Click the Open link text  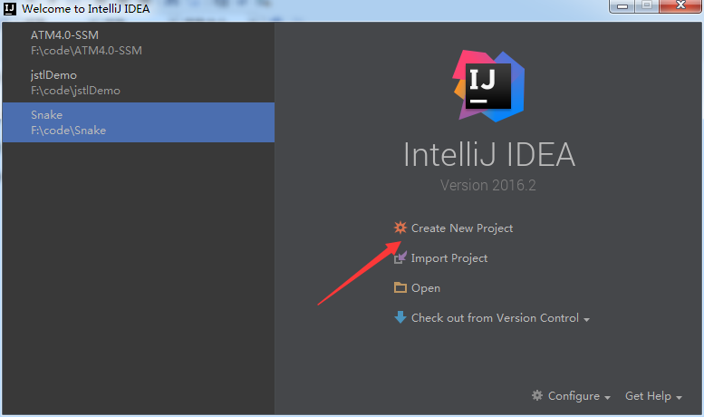click(426, 288)
